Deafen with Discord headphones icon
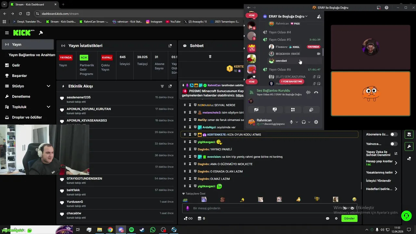 (304, 122)
